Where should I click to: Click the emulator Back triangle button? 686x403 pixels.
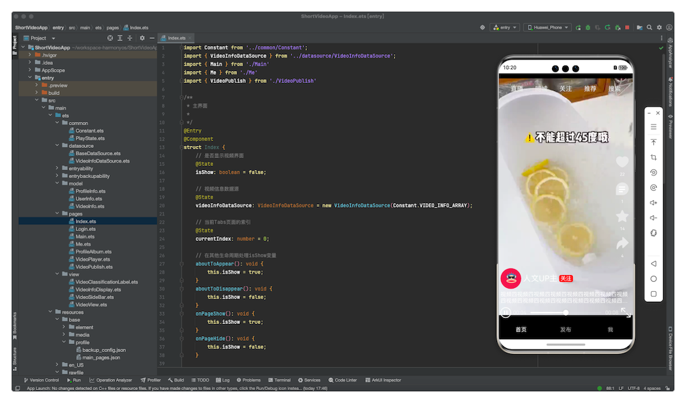click(654, 264)
